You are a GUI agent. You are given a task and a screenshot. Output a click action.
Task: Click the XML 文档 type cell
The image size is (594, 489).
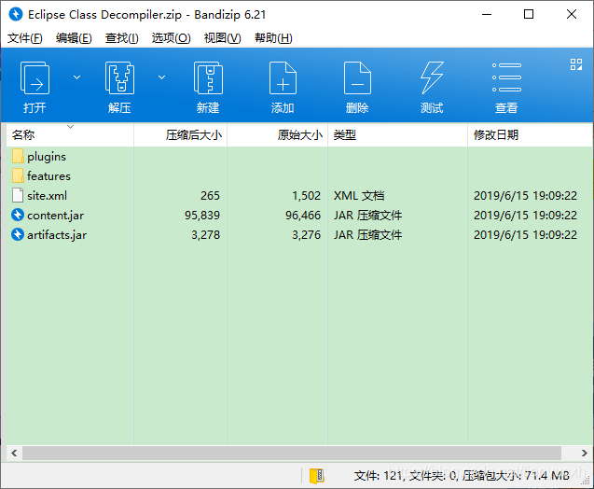[x=359, y=196]
